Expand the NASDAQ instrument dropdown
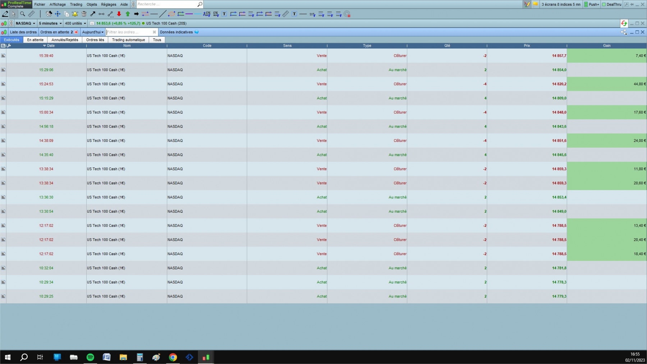This screenshot has width=647, height=364. click(26, 23)
